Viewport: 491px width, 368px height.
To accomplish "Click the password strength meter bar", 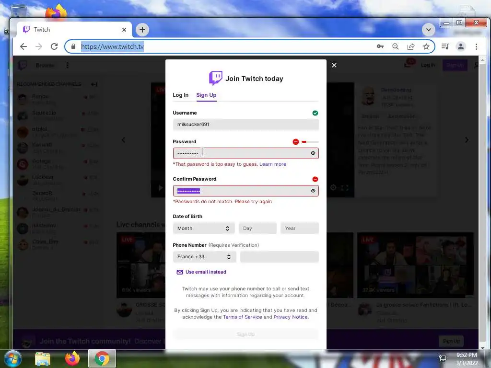I will point(310,142).
